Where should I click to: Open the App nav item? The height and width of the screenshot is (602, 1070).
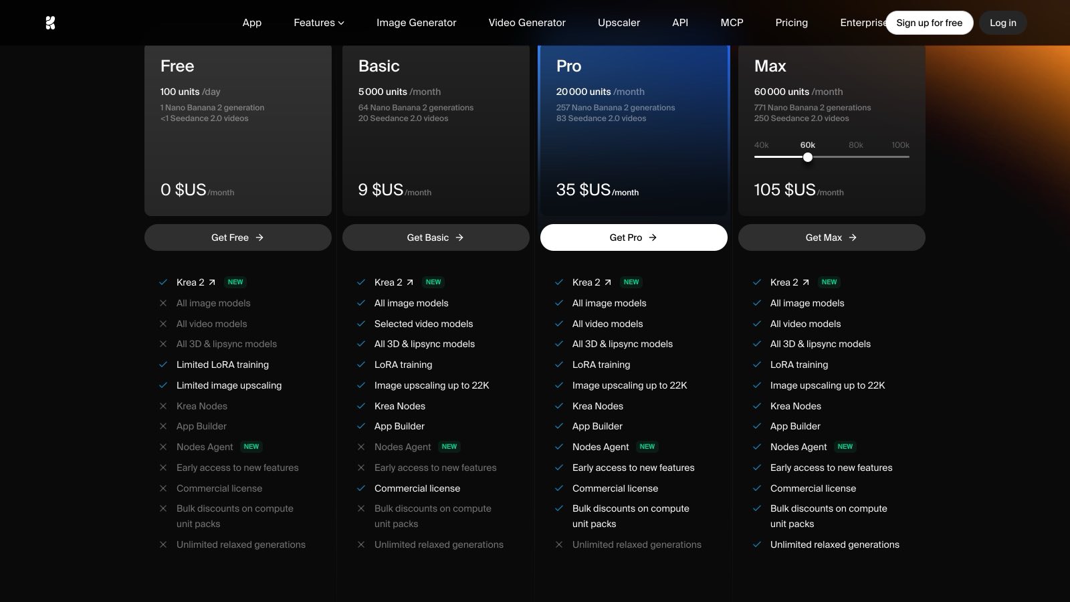[252, 23]
